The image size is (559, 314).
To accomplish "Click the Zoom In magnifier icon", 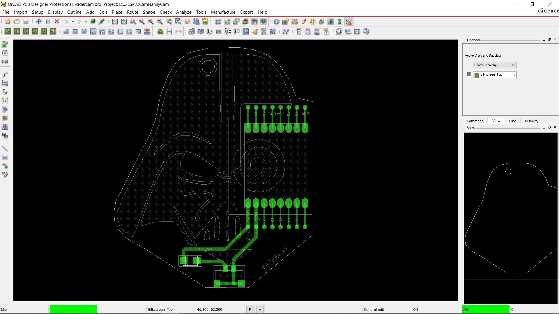I will (151, 22).
